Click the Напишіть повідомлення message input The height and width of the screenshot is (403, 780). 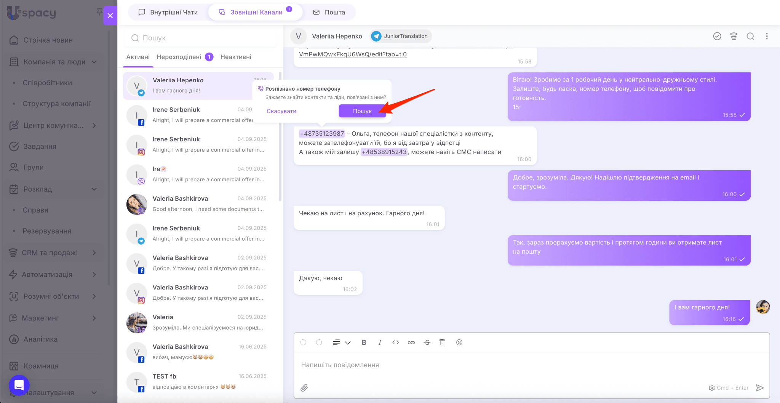coord(531,365)
